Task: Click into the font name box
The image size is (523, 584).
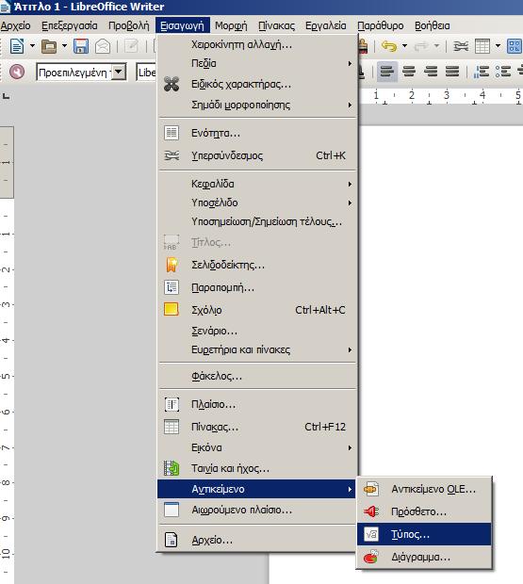Action: tap(146, 72)
